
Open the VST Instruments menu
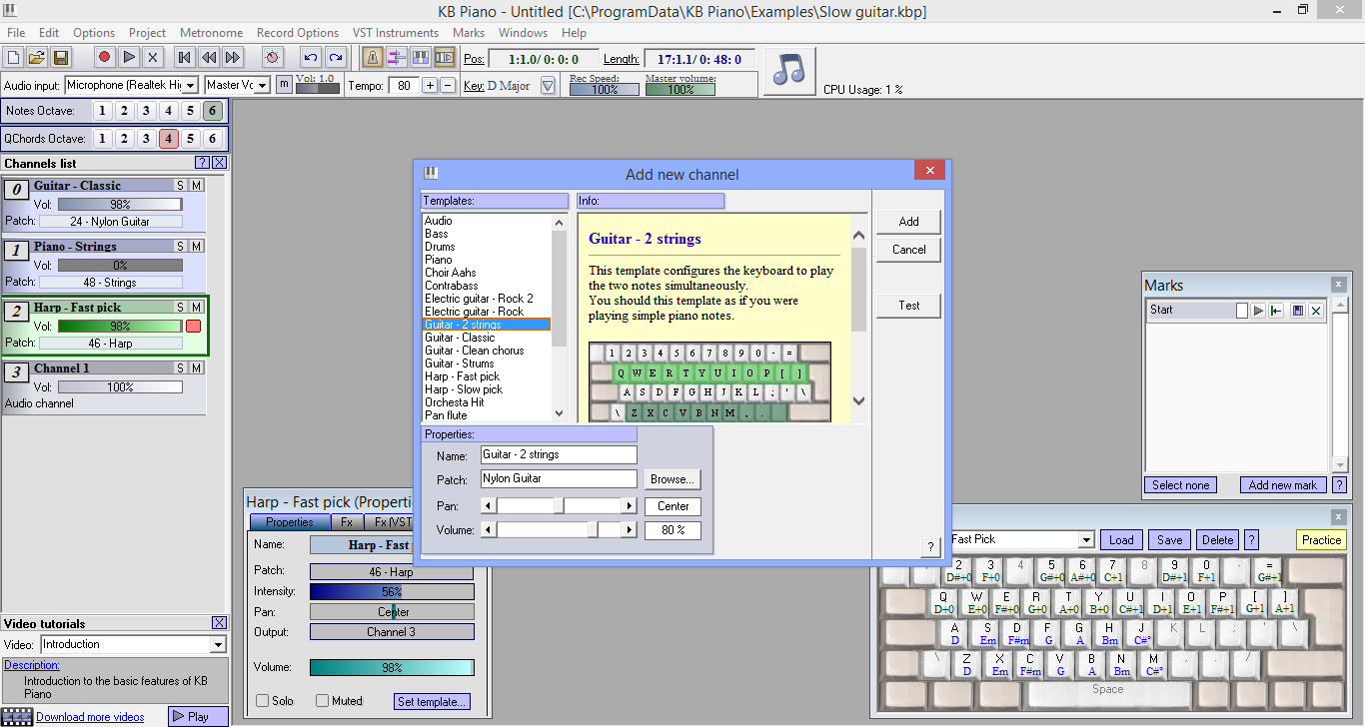click(396, 33)
